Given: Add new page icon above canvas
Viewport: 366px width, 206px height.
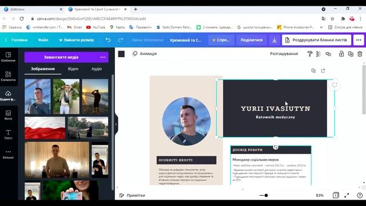Looking at the screenshot, I should [323, 70].
